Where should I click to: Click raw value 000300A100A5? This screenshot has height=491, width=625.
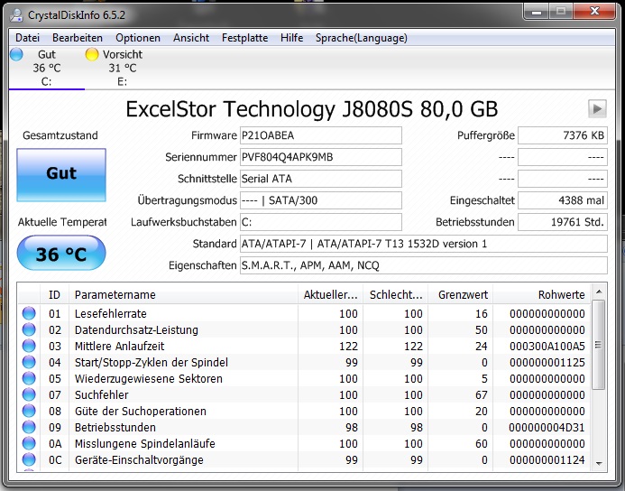(547, 346)
